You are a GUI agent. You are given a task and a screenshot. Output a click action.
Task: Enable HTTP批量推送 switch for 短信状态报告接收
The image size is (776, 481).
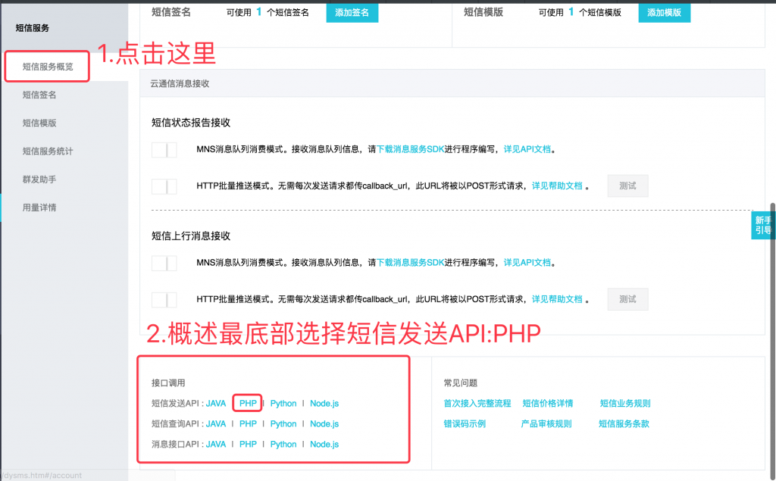pos(164,186)
